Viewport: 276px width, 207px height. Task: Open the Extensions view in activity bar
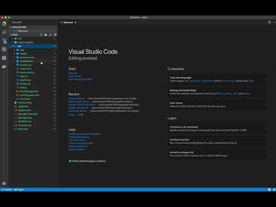(x=4, y=57)
